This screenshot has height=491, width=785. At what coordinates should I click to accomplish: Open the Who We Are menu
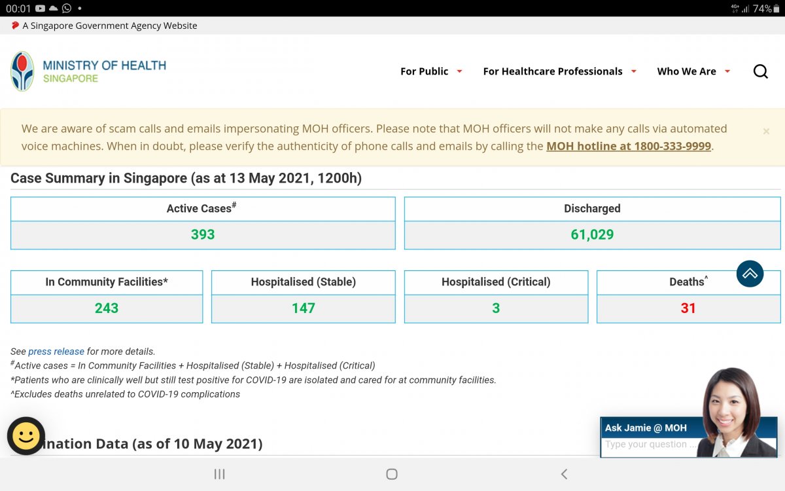pos(686,71)
